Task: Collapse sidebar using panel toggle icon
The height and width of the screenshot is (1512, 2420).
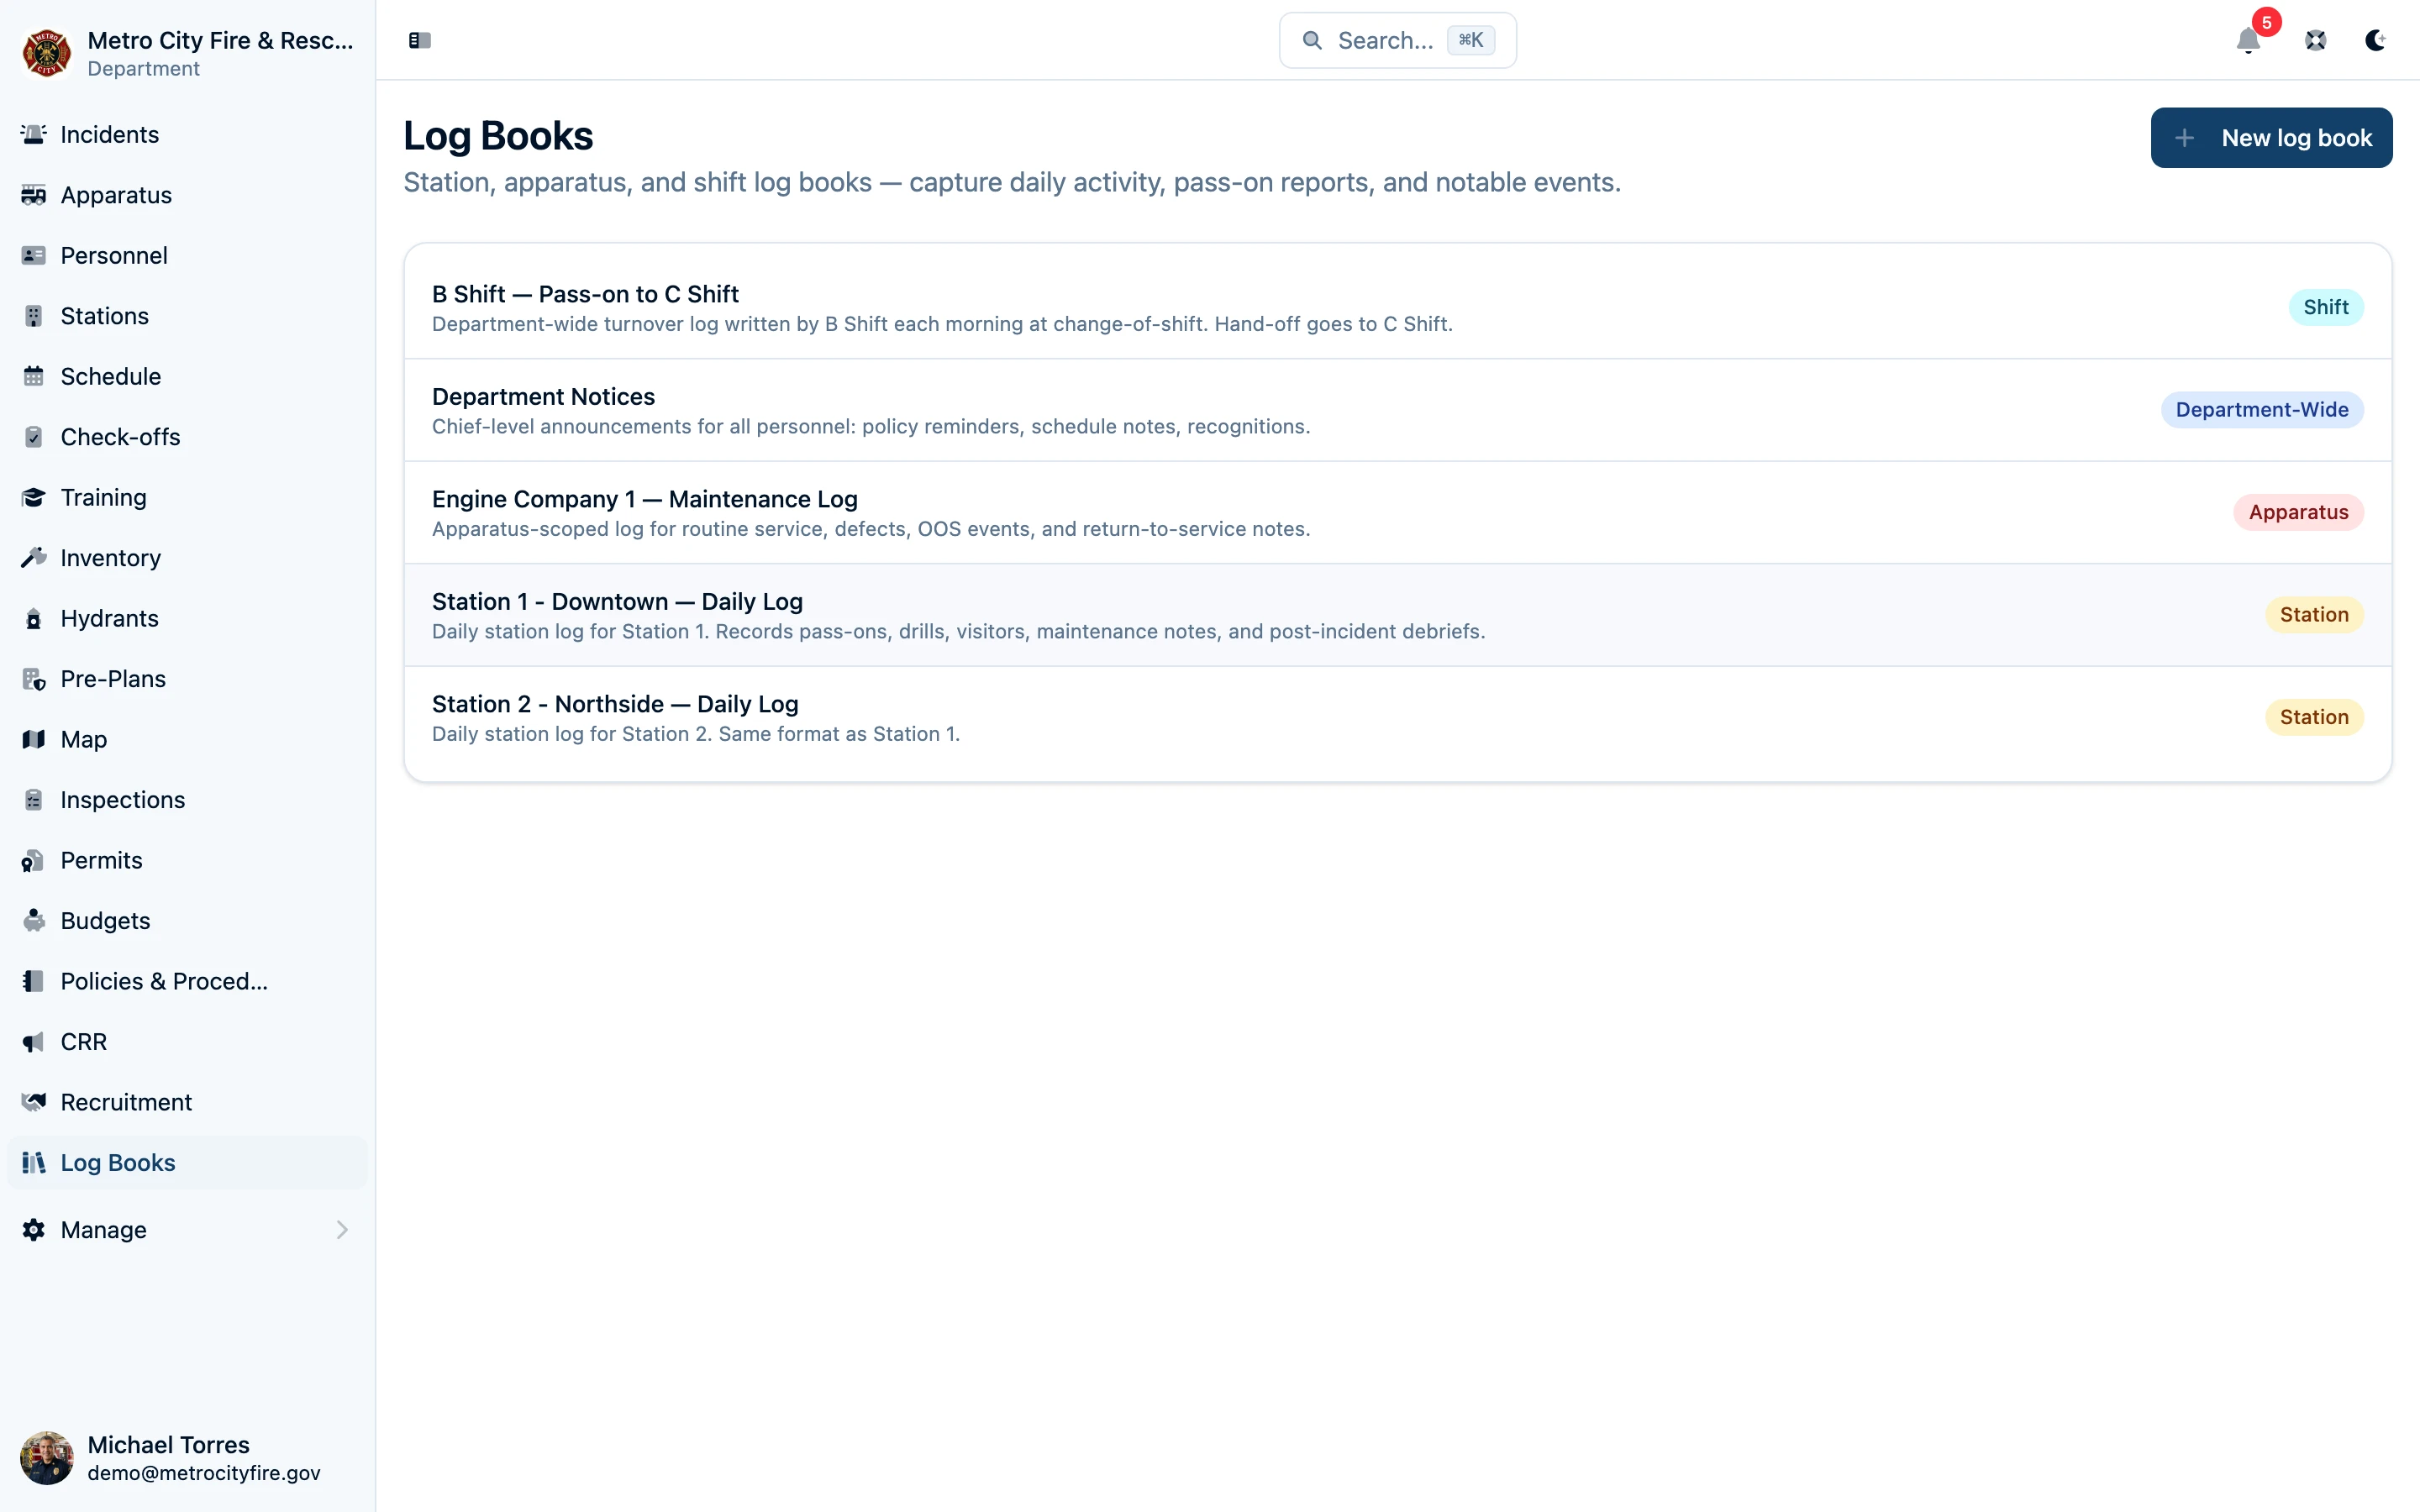Action: (420, 40)
